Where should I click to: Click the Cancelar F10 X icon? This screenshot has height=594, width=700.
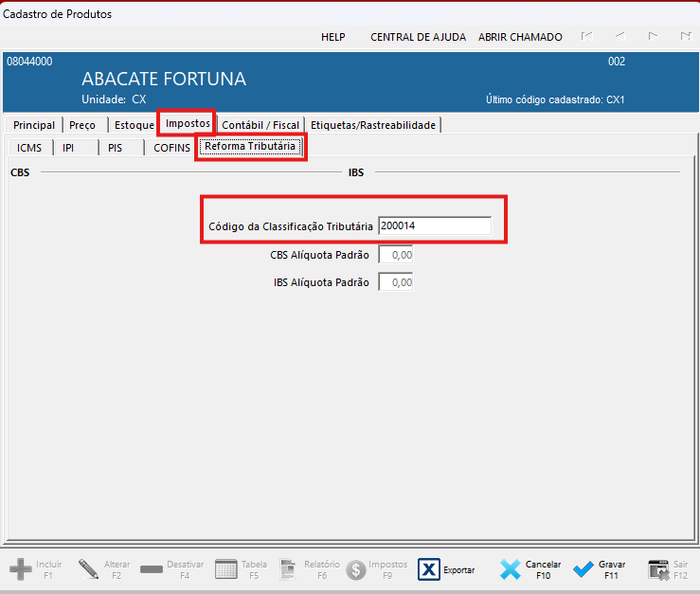coord(511,569)
